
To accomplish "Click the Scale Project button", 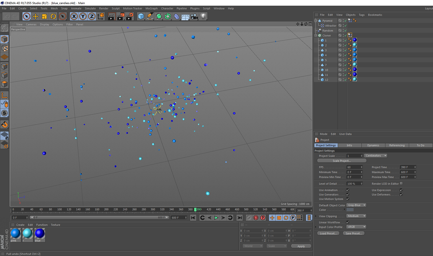I will 342,161.
